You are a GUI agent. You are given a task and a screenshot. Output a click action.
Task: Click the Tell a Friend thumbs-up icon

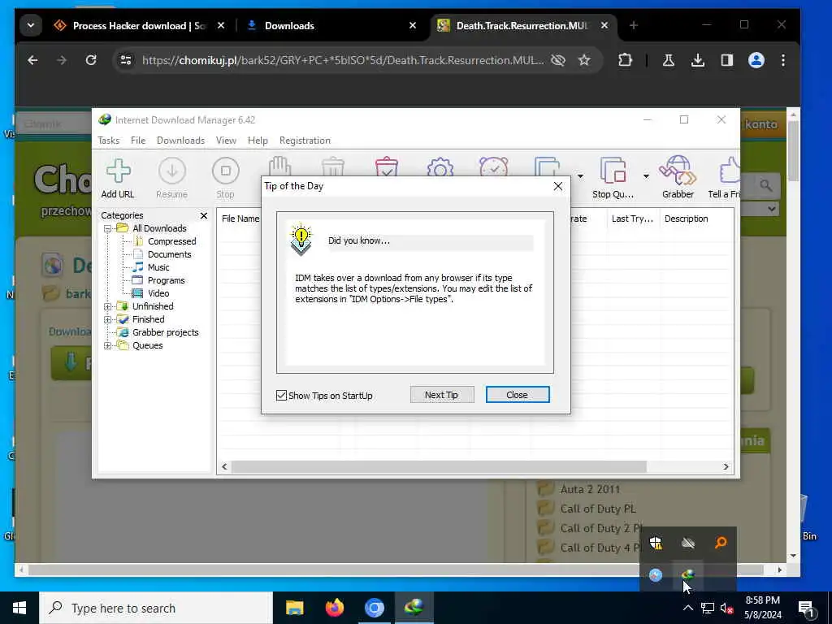[x=729, y=171]
